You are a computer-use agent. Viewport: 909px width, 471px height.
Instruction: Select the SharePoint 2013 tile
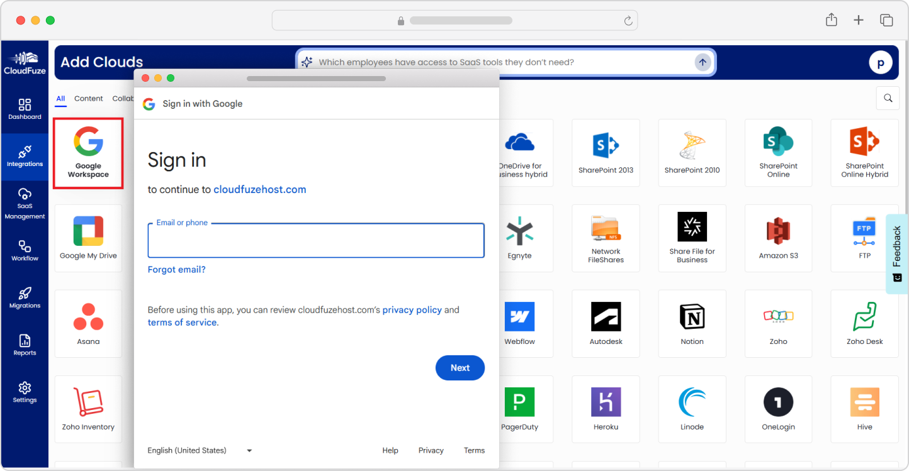tap(606, 153)
